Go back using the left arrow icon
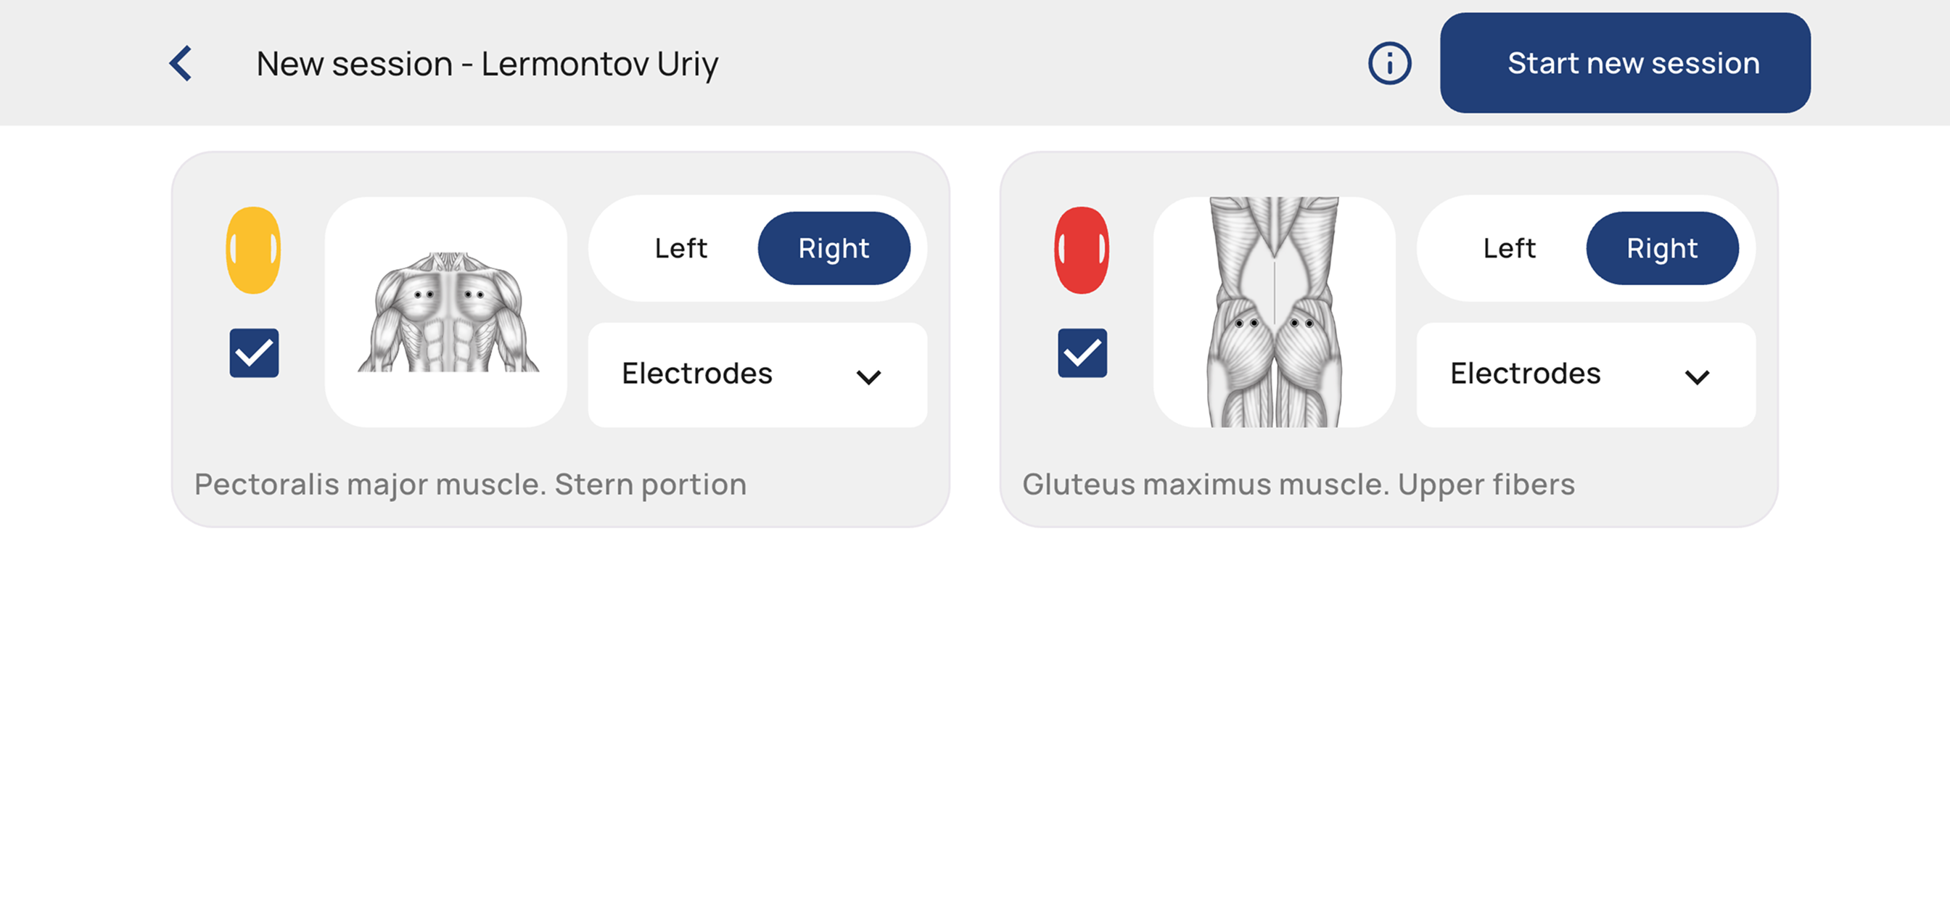The height and width of the screenshot is (901, 1950). coord(180,64)
